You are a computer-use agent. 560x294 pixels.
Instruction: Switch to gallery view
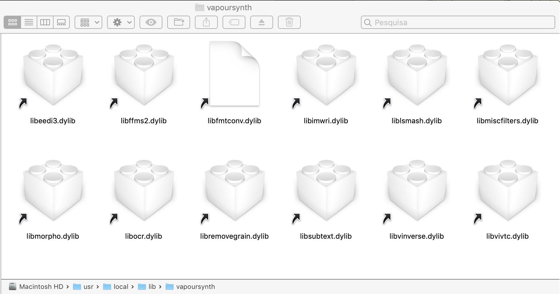point(61,22)
